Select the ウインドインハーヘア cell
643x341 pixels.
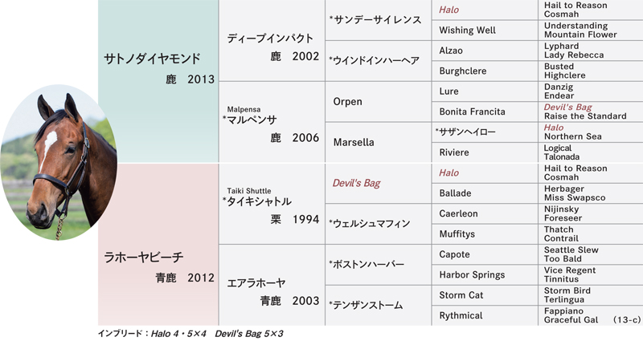point(378,61)
